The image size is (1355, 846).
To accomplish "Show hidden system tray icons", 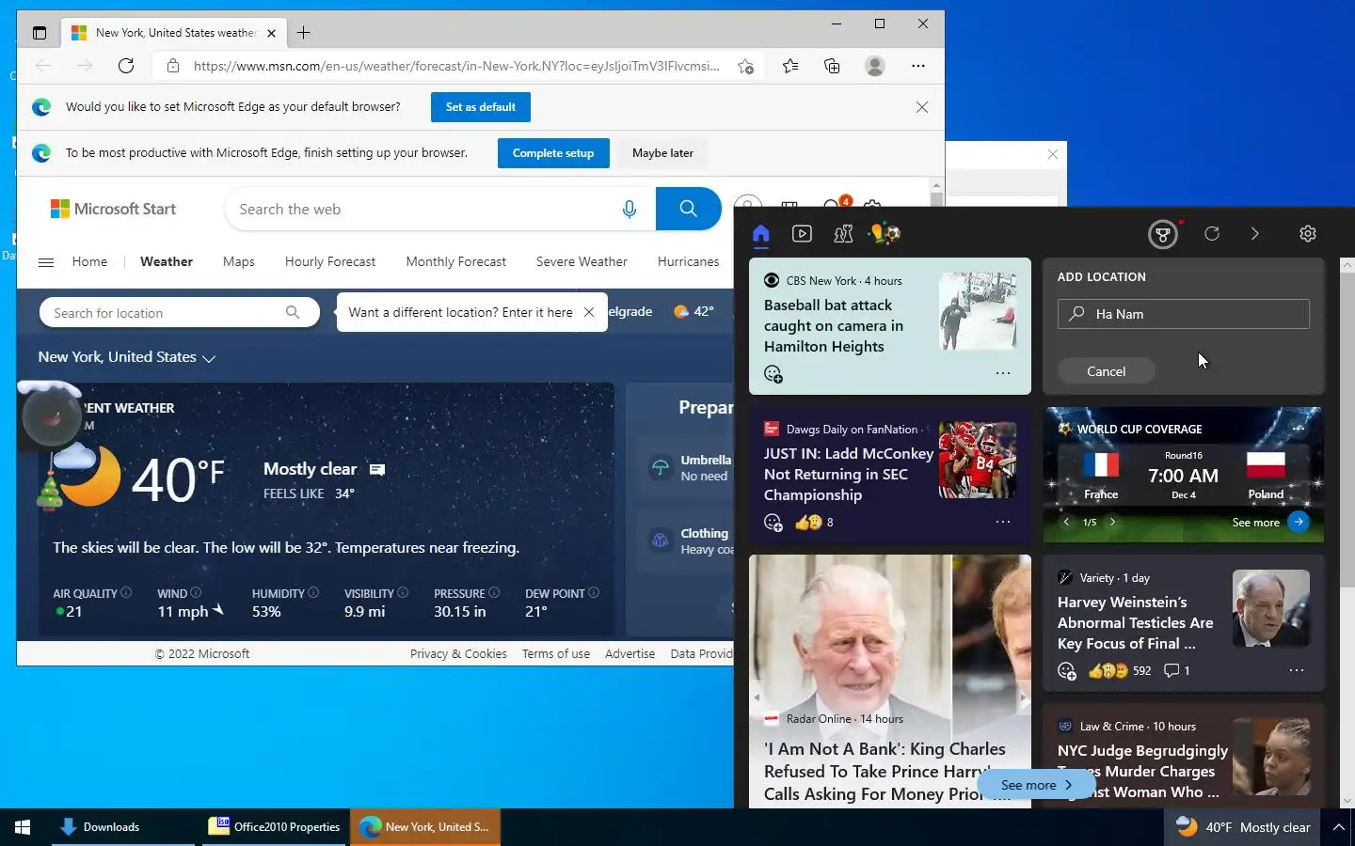I will pyautogui.click(x=1338, y=827).
